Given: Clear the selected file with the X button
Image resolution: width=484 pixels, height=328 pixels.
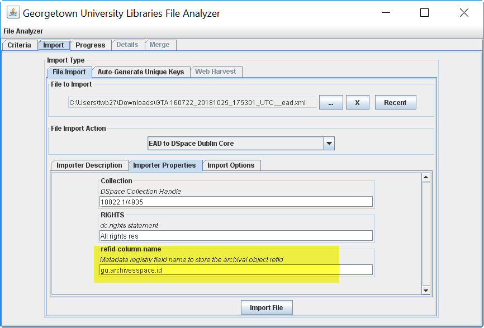Looking at the screenshot, I should point(357,102).
